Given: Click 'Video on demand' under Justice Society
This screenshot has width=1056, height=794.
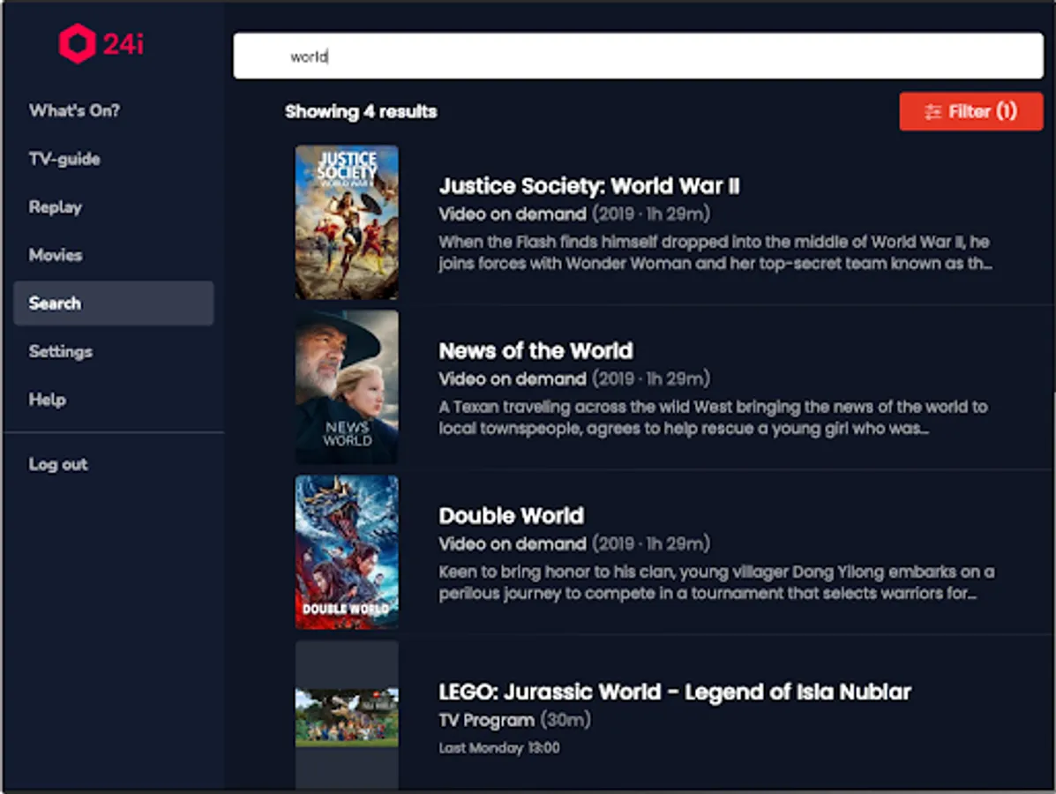Looking at the screenshot, I should (x=513, y=214).
